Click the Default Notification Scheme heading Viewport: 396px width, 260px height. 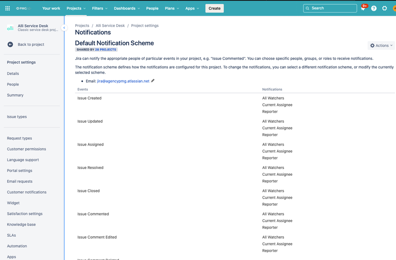click(115, 43)
